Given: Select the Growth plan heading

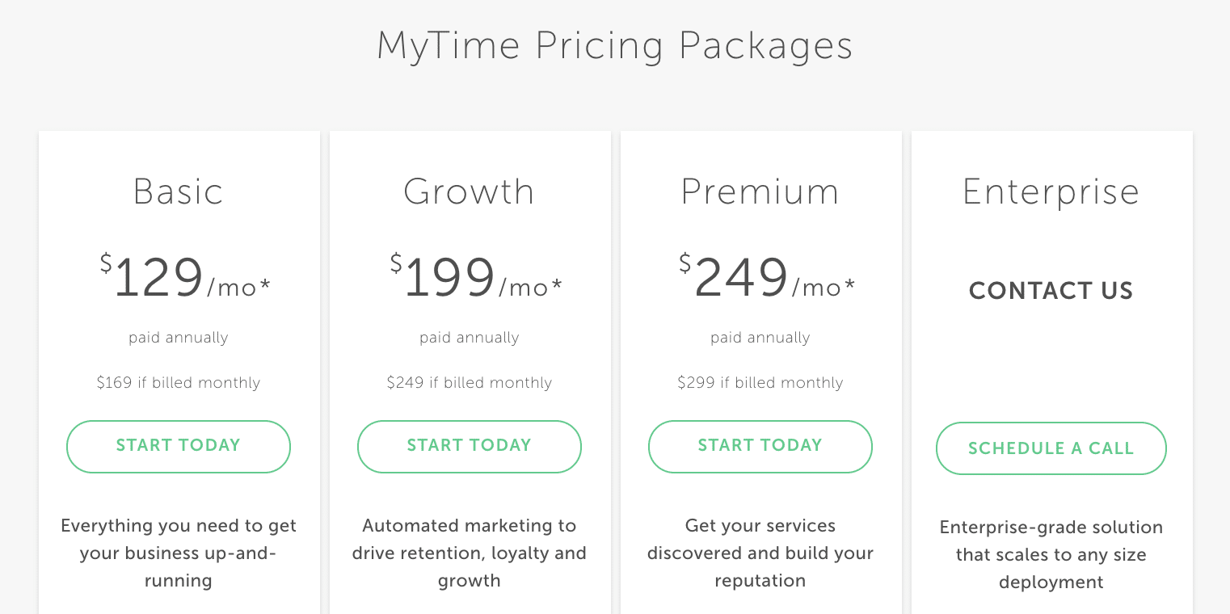Looking at the screenshot, I should tap(470, 192).
